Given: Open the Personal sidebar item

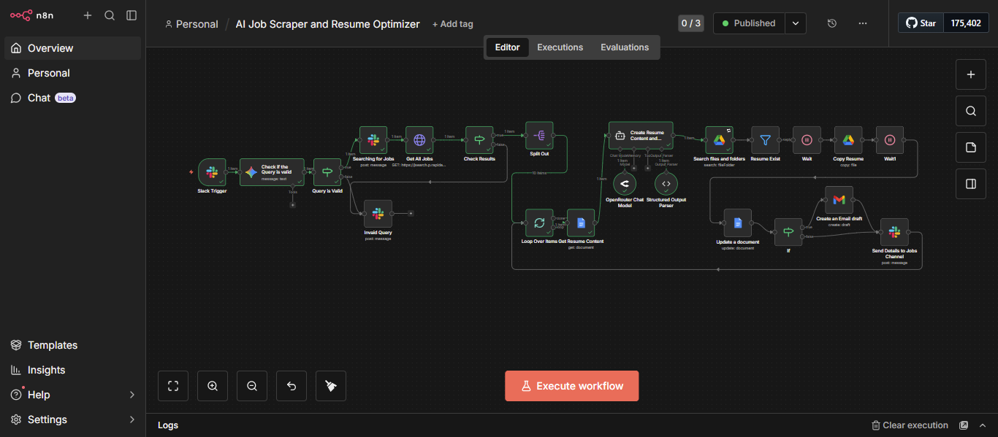Looking at the screenshot, I should pyautogui.click(x=73, y=73).
